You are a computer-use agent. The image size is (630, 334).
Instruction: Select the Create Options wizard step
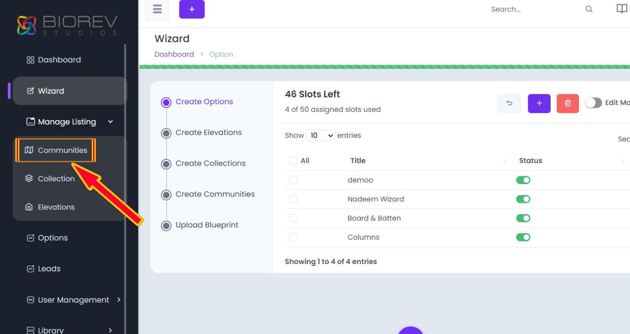[197, 102]
